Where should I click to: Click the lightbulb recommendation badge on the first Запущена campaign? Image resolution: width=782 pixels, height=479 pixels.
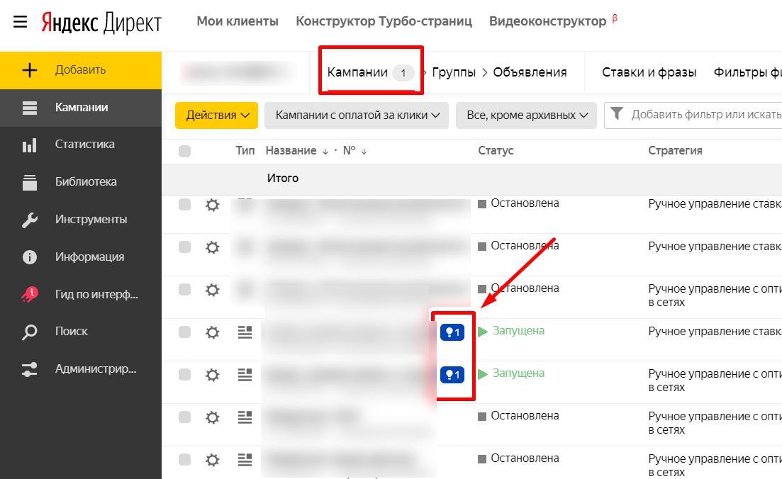(452, 332)
